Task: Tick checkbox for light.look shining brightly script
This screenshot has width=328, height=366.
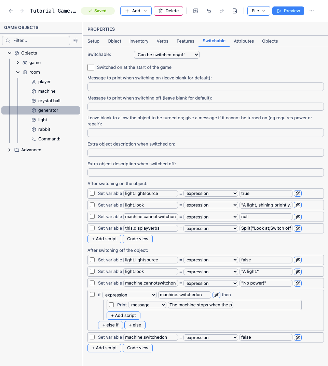Action: click(x=92, y=205)
